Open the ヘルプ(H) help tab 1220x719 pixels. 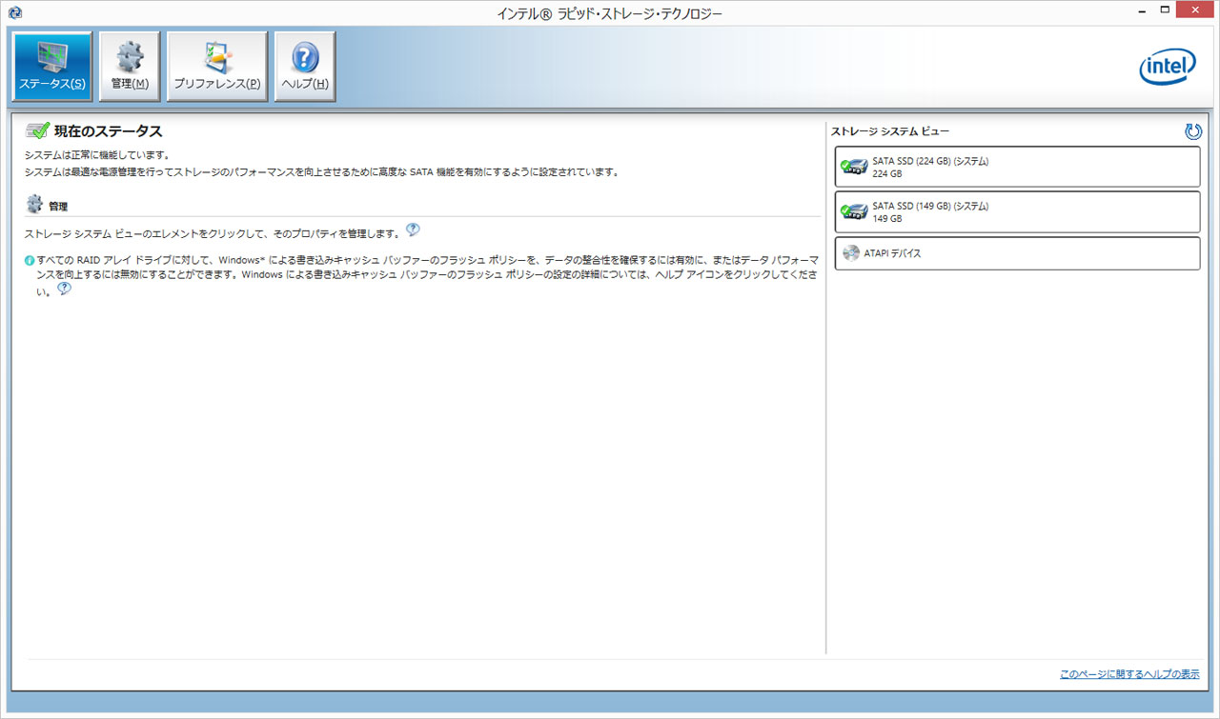pyautogui.click(x=305, y=66)
